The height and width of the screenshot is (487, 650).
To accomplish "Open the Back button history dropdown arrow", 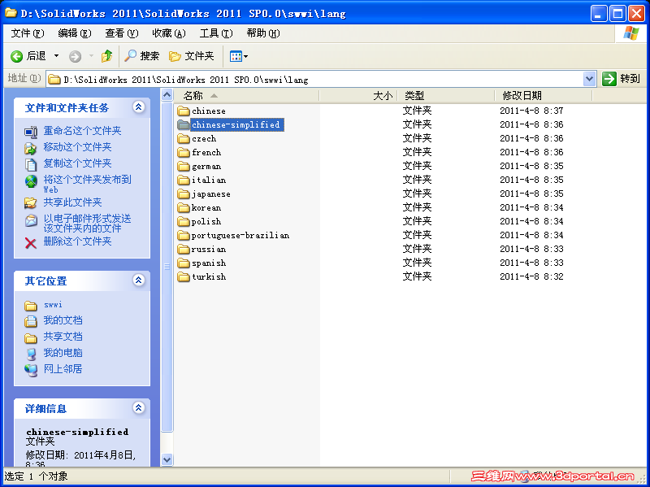I will (x=56, y=56).
